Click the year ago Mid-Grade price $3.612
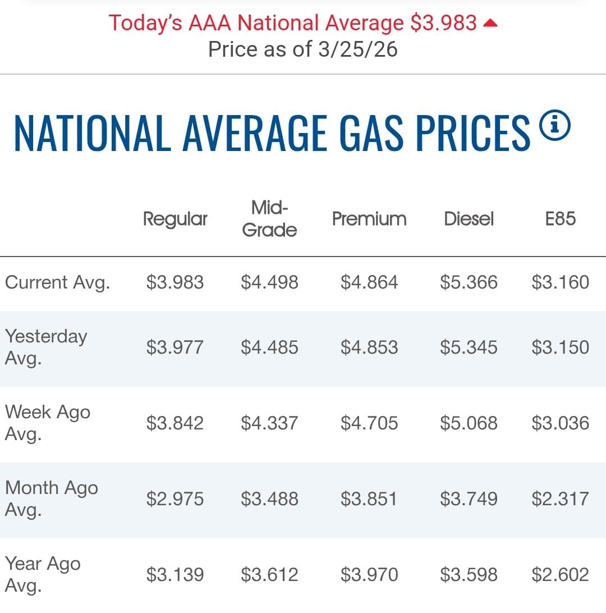 [x=269, y=574]
